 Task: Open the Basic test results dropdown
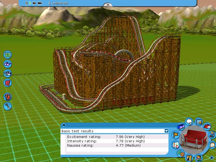166,131
